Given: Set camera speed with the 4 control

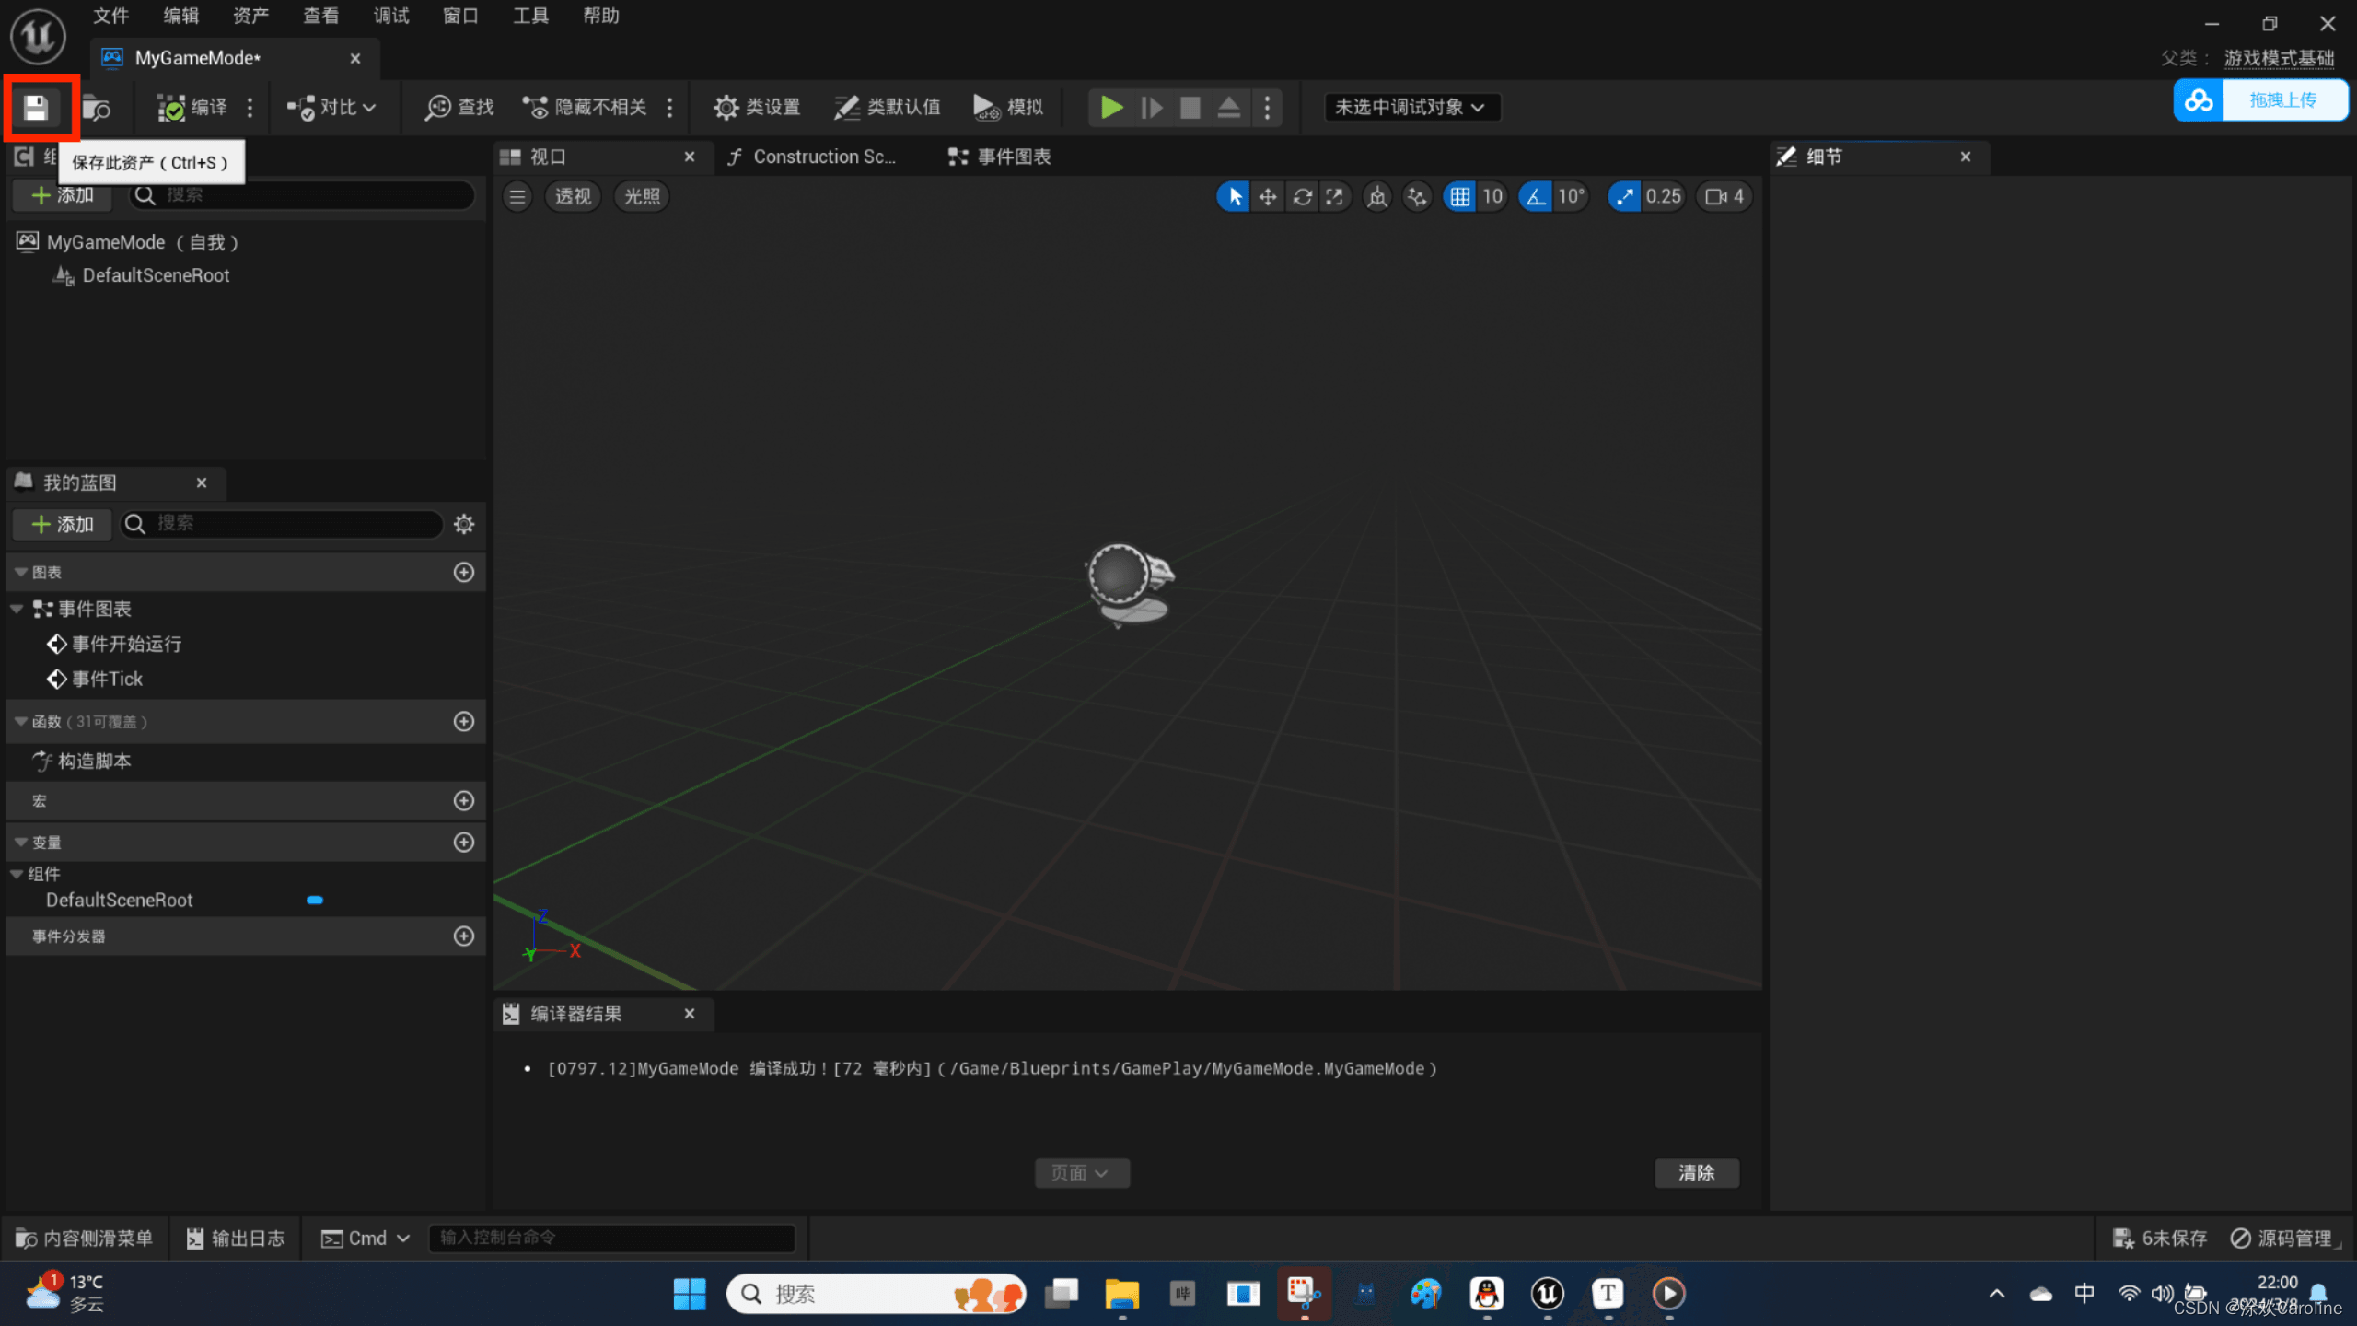Looking at the screenshot, I should pos(1724,196).
